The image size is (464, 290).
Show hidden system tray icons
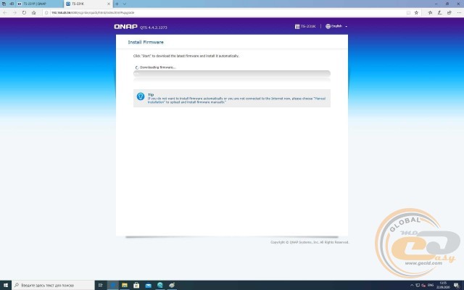click(412, 285)
